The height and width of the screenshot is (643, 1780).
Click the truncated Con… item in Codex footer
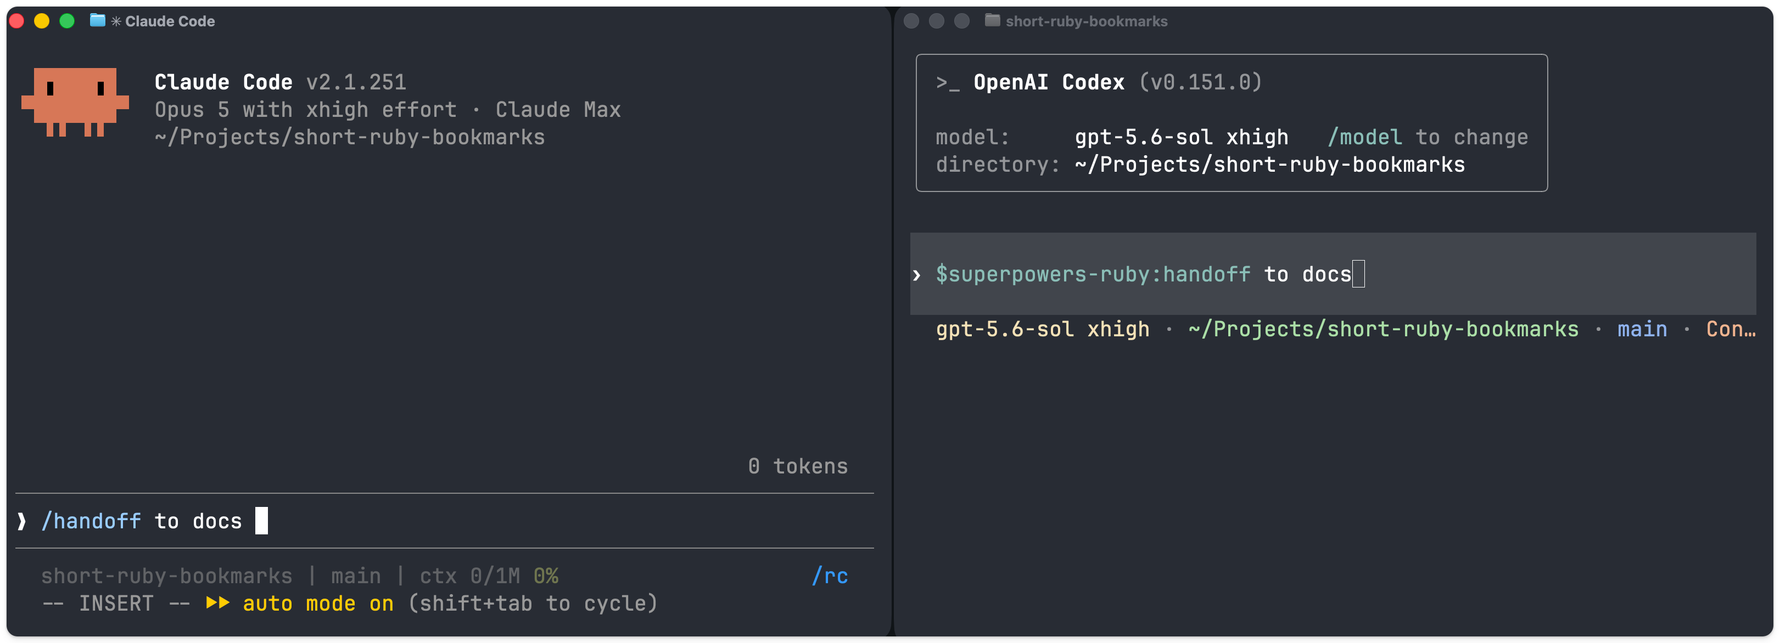pyautogui.click(x=1731, y=329)
